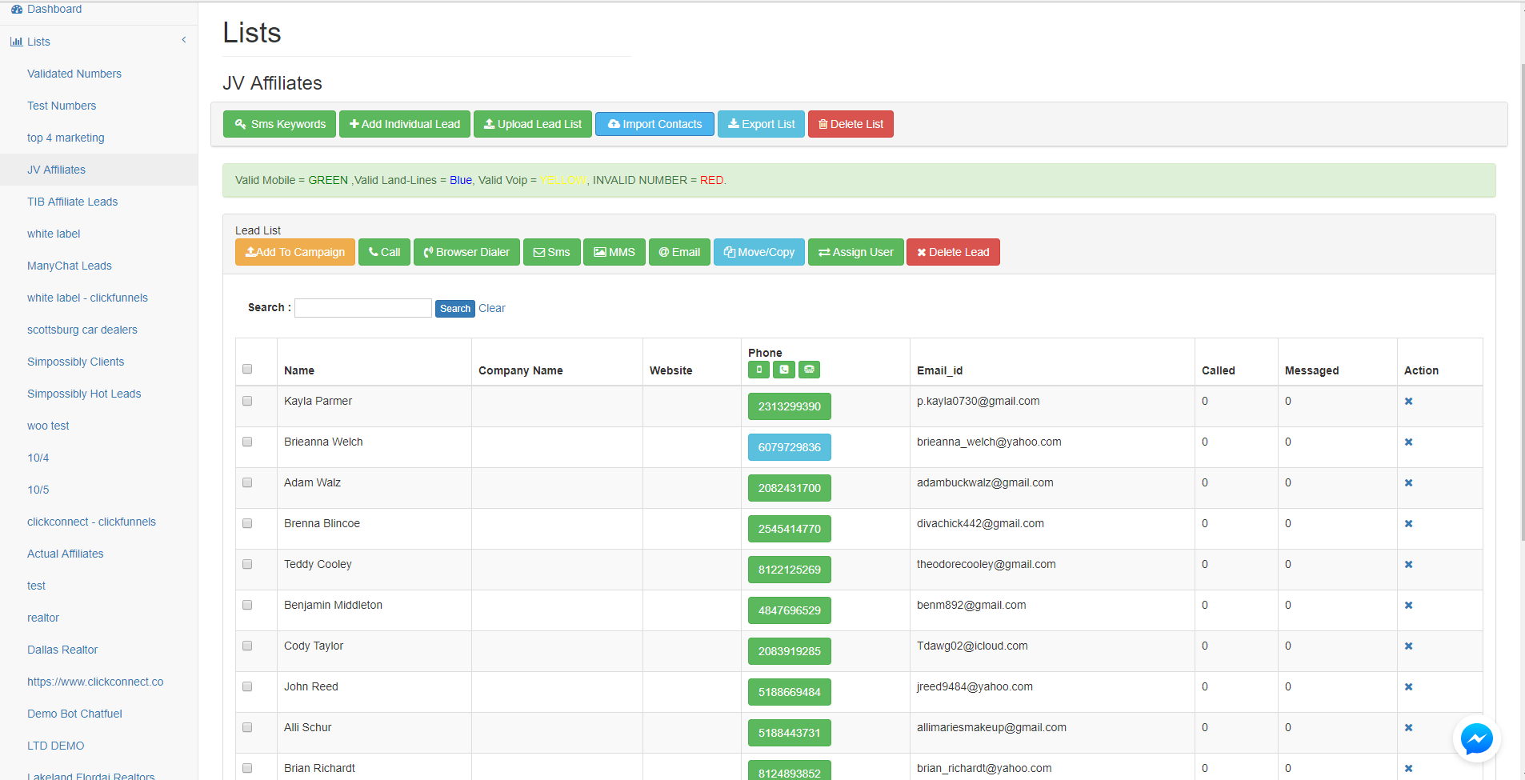Check the box for Brenna Blincoe
1525x780 pixels.
pos(247,523)
